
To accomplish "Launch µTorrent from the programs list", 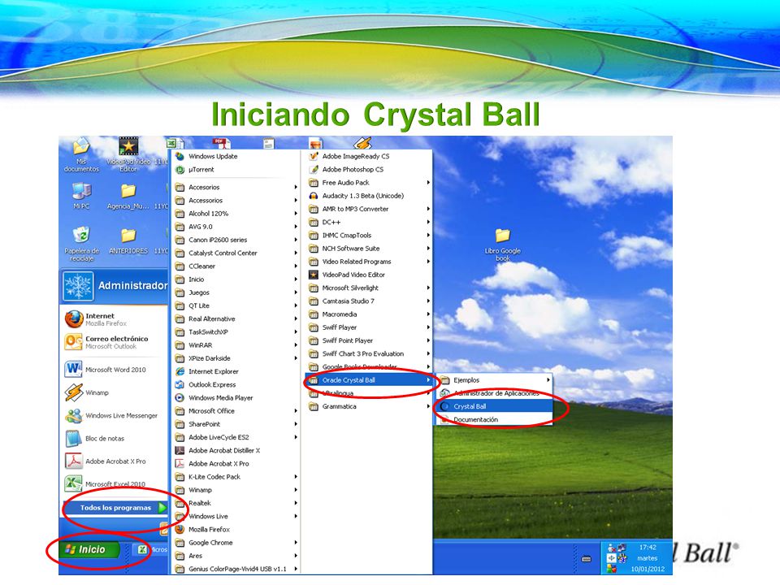I will click(x=236, y=170).
